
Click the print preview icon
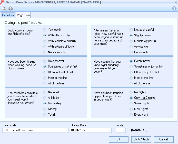[4, 8]
